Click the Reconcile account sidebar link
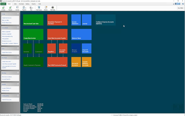Viewport: 185px width, 116px height. click(7, 41)
